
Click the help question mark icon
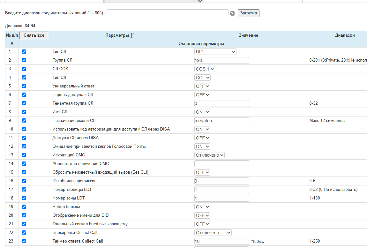point(232,13)
